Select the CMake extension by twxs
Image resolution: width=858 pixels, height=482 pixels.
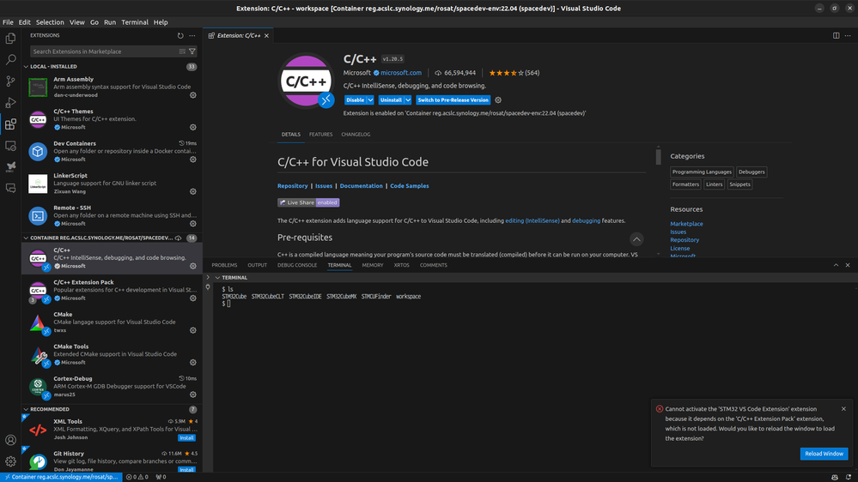pyautogui.click(x=113, y=322)
